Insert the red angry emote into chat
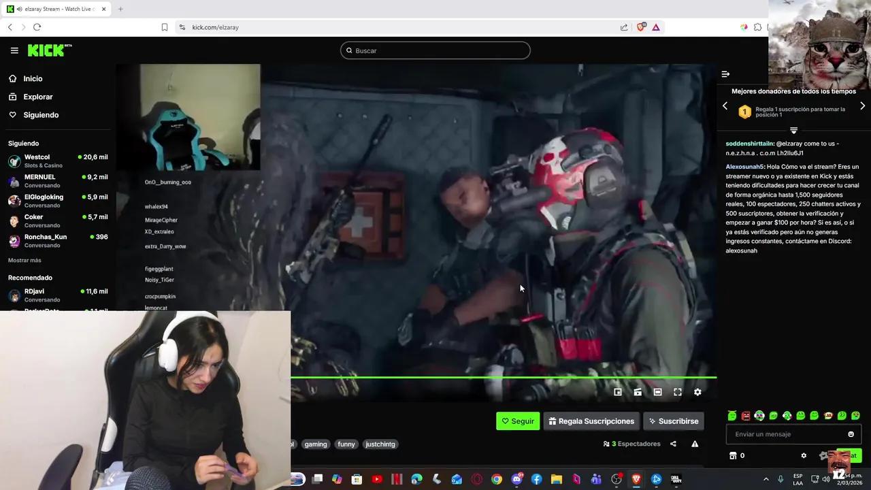This screenshot has height=490, width=871. [746, 415]
